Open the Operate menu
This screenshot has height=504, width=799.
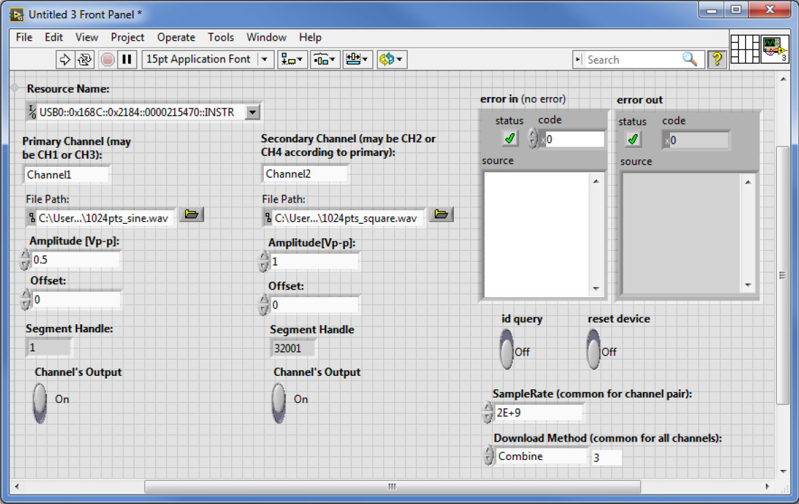point(176,37)
